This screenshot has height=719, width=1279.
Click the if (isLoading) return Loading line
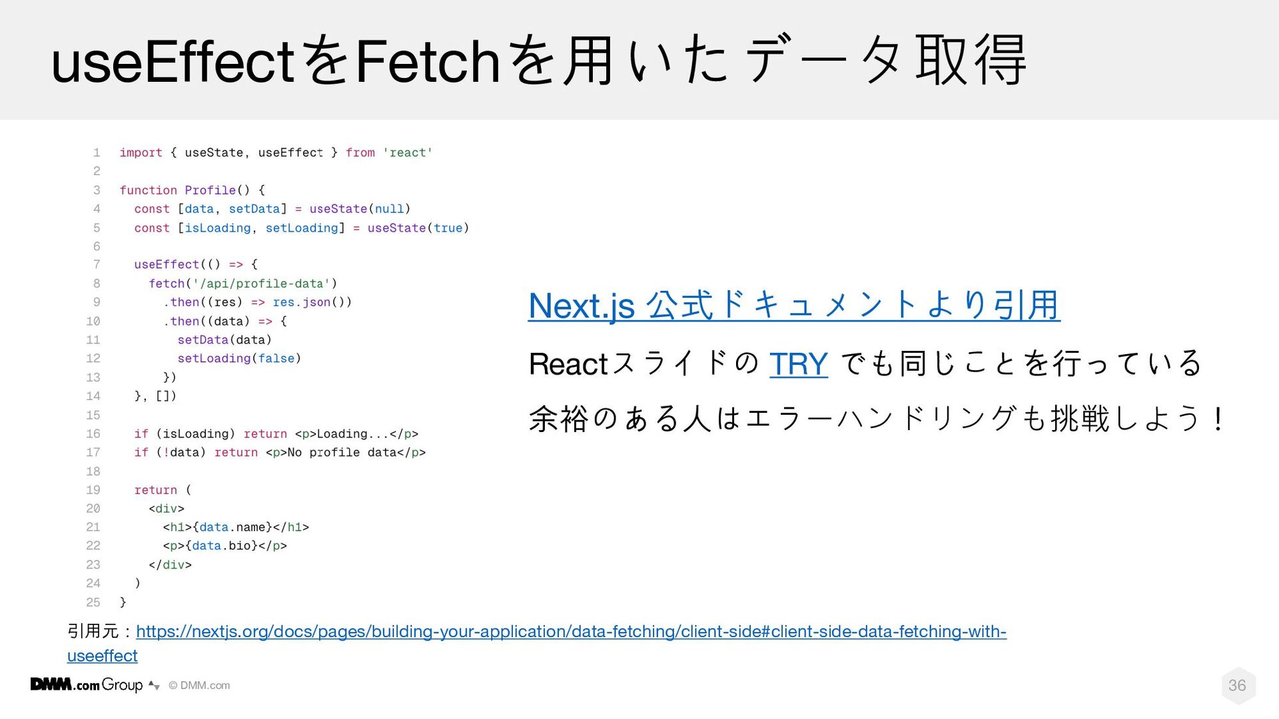[276, 434]
